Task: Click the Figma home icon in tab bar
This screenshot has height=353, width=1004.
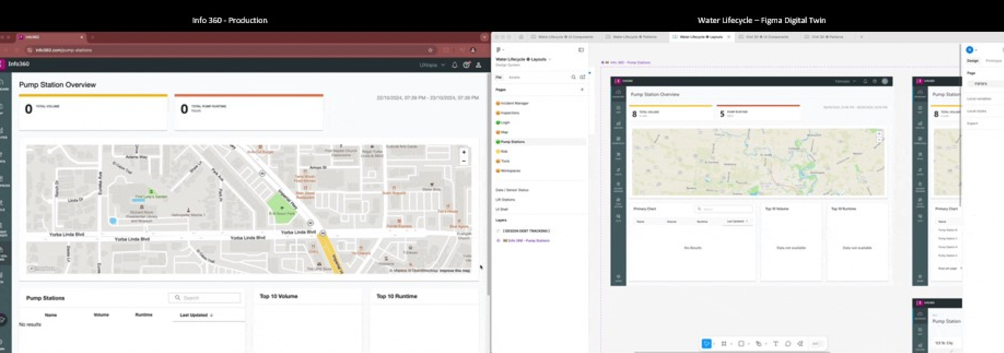Action: coord(521,37)
